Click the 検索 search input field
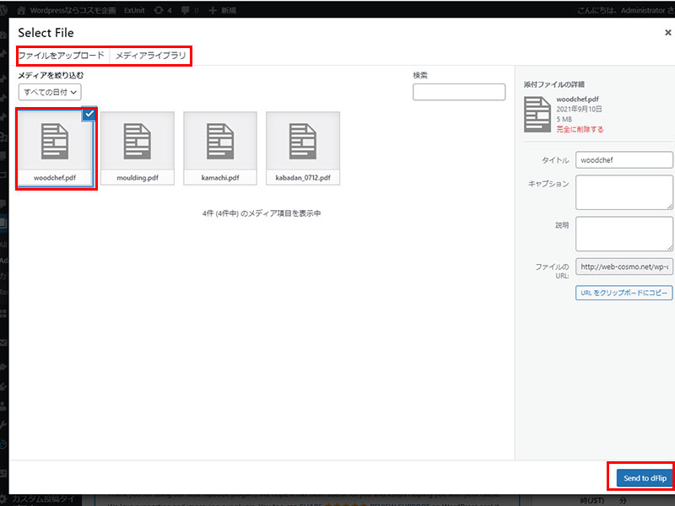The width and height of the screenshot is (675, 506). 459,92
